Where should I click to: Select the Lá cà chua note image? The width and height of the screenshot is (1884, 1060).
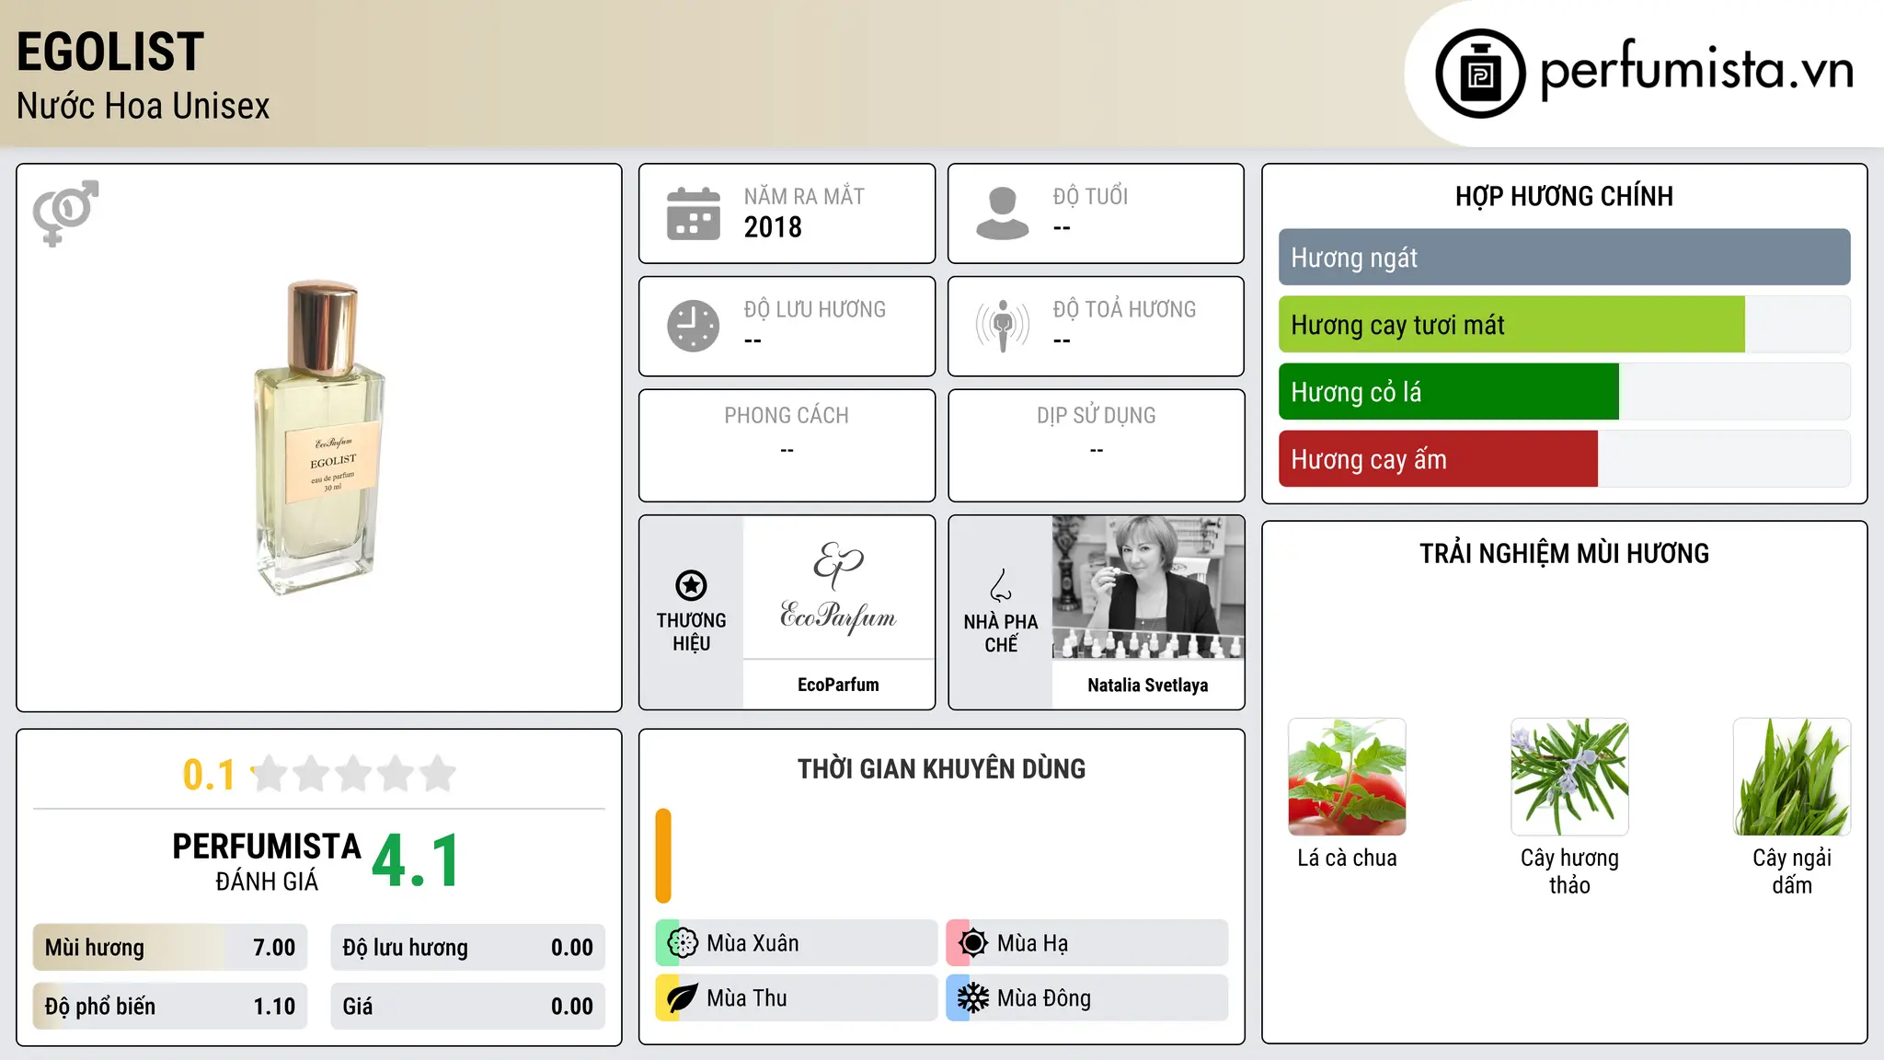click(1347, 777)
